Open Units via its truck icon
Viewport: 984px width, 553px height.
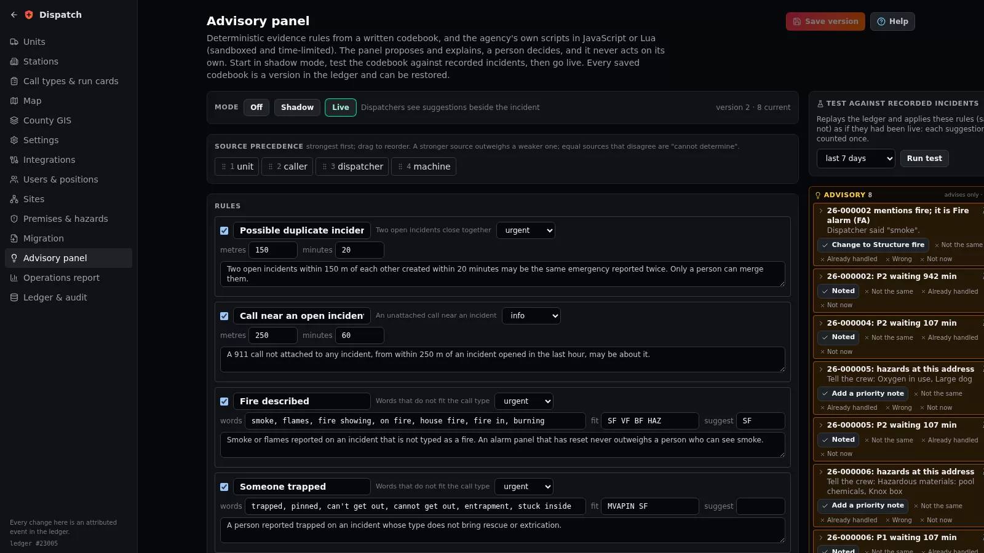tap(14, 42)
